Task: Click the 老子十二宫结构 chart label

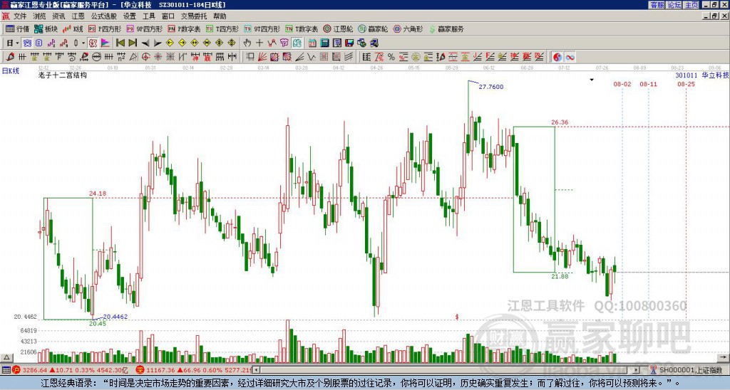Action: [63, 75]
